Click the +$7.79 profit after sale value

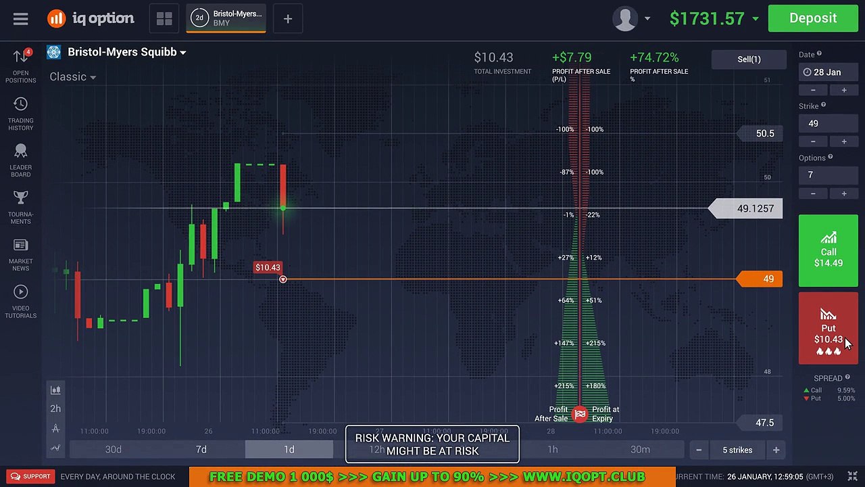pos(572,58)
